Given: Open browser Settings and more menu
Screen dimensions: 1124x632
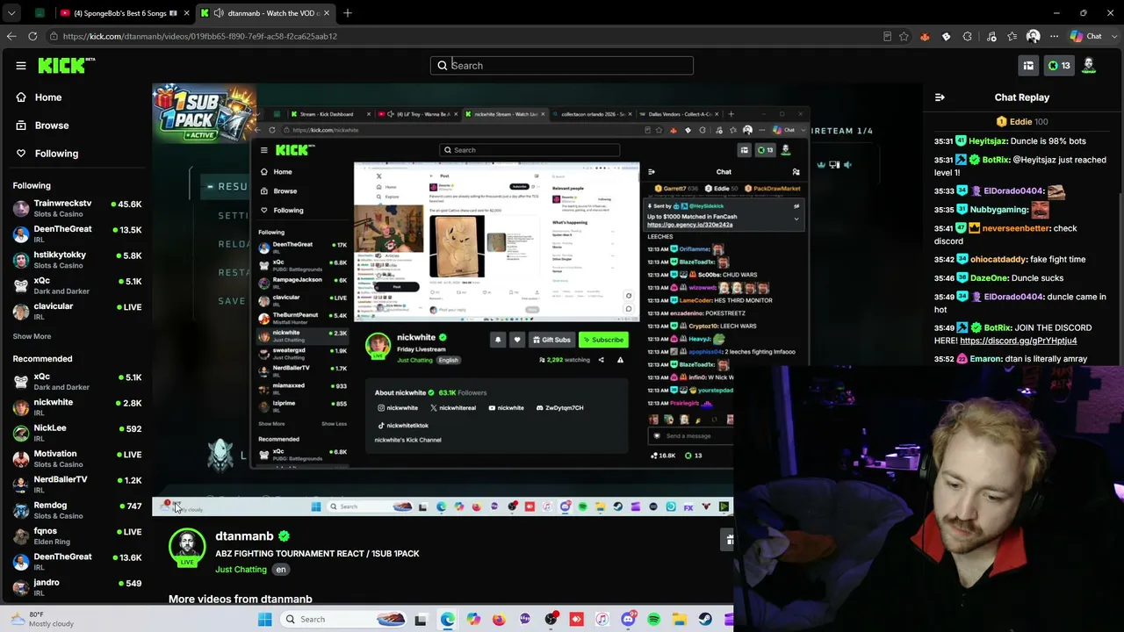Looking at the screenshot, I should (x=1054, y=36).
